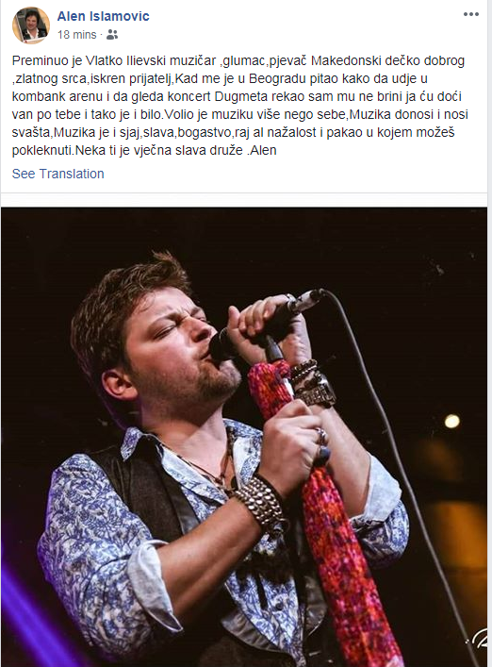Click the red scarf on the mic stand
Viewport: 492px width, 667px height.
(x=323, y=510)
